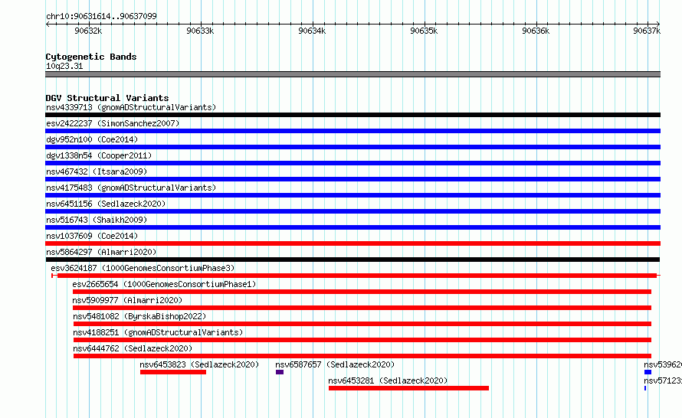Open nsv5909977 (Almarri2020) variant label

coord(127,300)
